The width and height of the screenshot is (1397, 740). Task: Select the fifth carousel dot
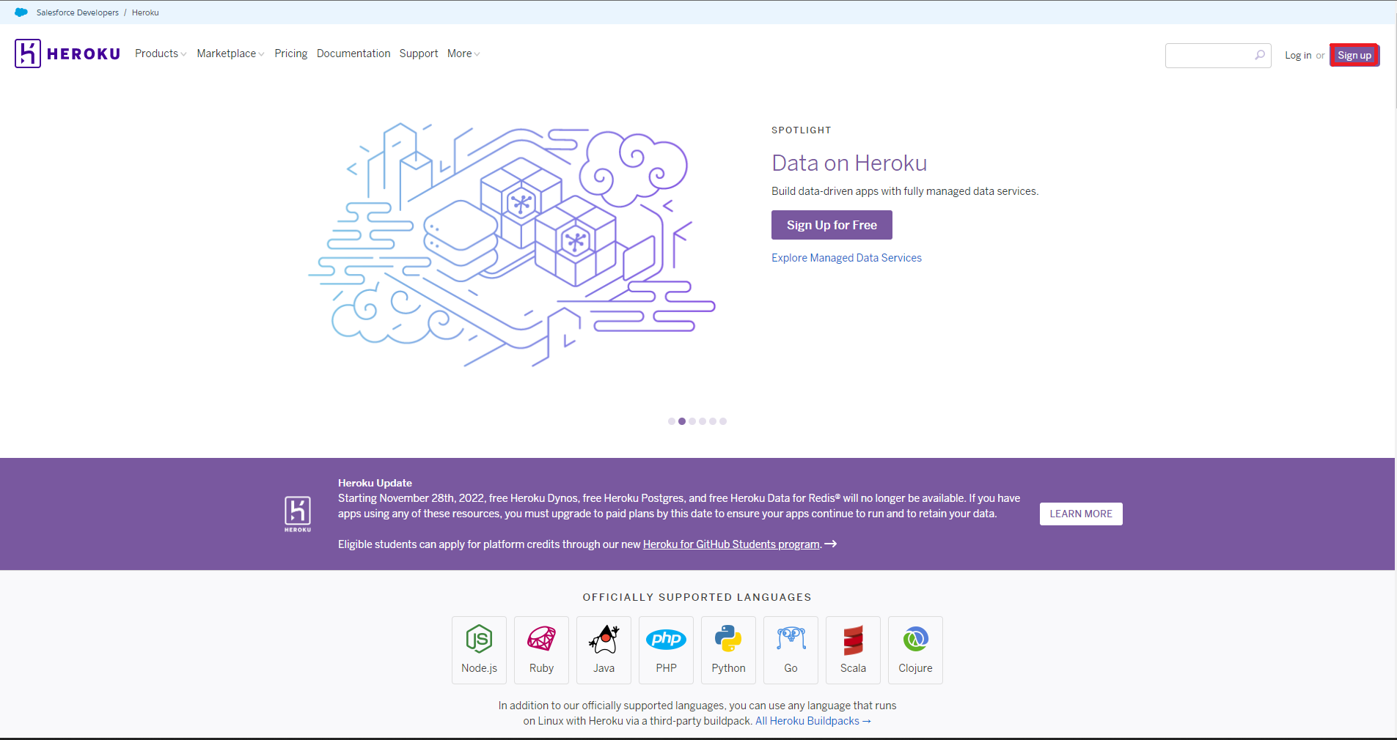[x=713, y=421]
